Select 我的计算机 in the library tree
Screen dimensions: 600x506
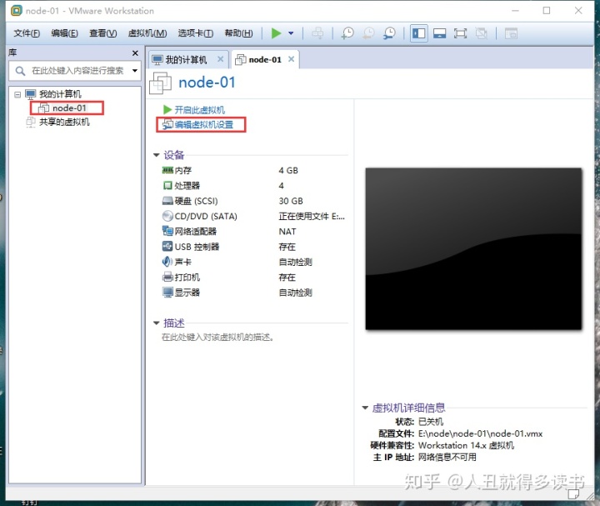[x=60, y=94]
